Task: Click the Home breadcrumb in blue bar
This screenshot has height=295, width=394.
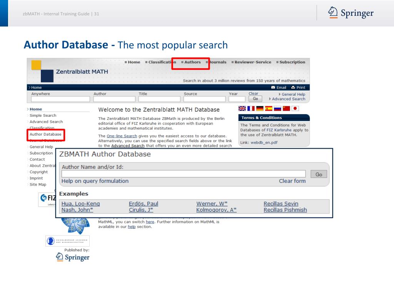Action: point(37,87)
